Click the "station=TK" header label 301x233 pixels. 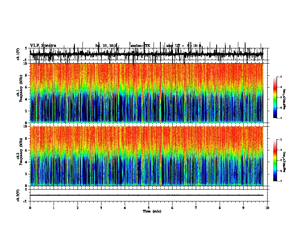pos(140,46)
